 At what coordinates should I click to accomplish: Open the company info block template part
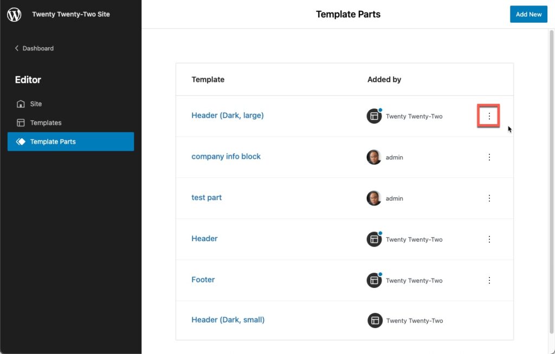coord(226,157)
